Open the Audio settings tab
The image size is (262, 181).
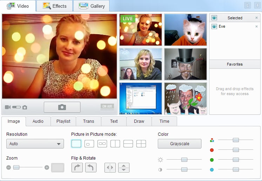(38, 121)
